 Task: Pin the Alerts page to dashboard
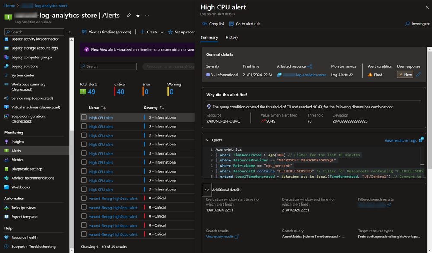(128, 15)
